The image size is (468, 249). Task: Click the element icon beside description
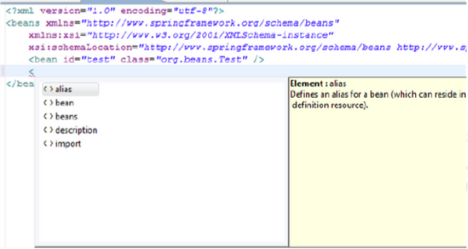click(x=48, y=130)
